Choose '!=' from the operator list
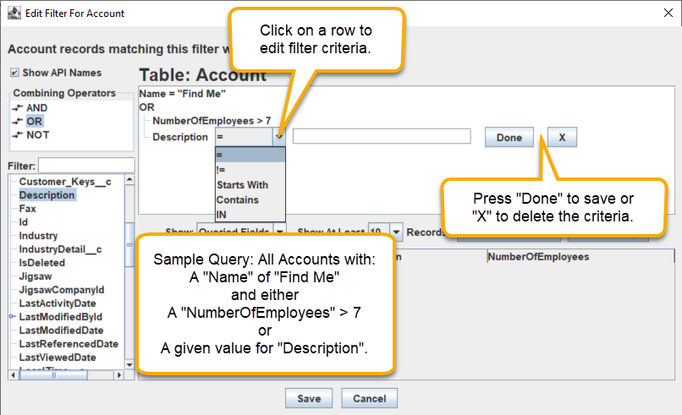 250,170
